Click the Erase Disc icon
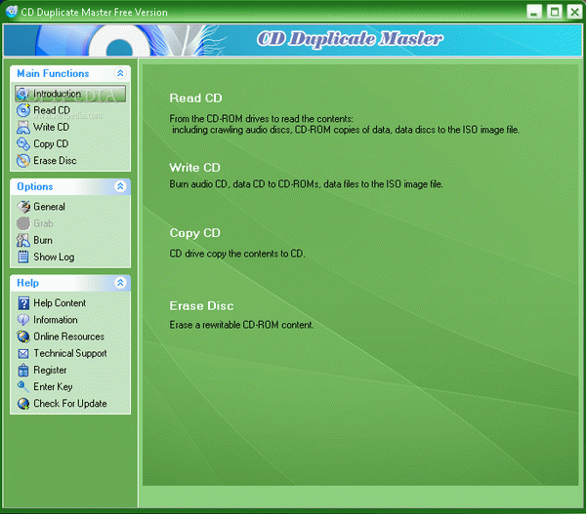 click(23, 161)
